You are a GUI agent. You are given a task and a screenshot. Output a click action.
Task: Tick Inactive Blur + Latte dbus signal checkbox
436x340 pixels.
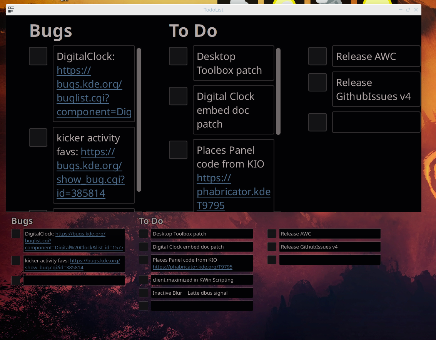[144, 292]
